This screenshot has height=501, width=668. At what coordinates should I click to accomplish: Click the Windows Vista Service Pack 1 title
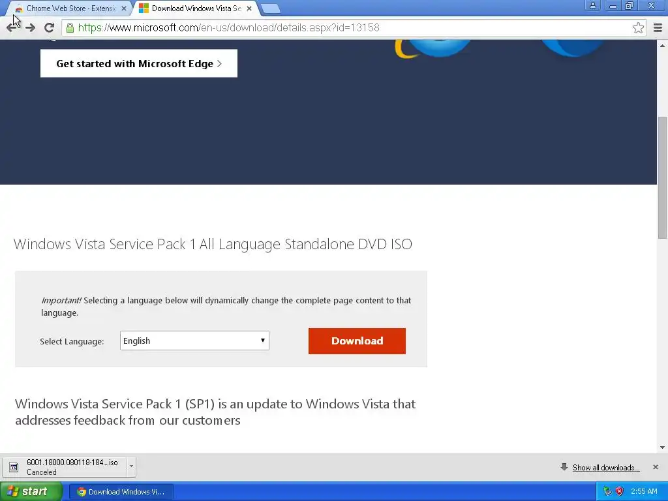(213, 244)
